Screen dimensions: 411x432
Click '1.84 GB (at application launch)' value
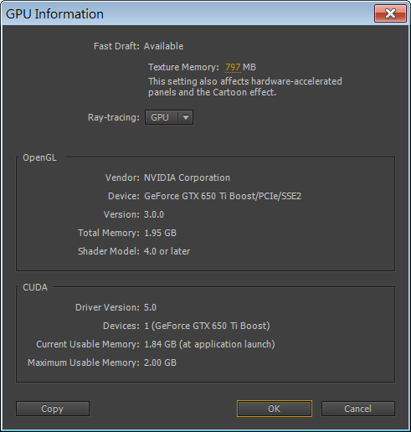tap(209, 344)
